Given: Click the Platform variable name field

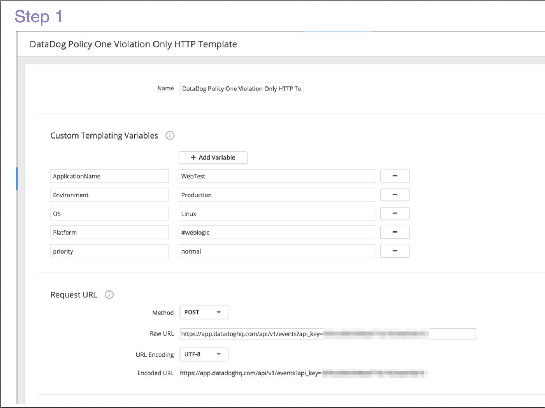Looking at the screenshot, I should click(109, 233).
